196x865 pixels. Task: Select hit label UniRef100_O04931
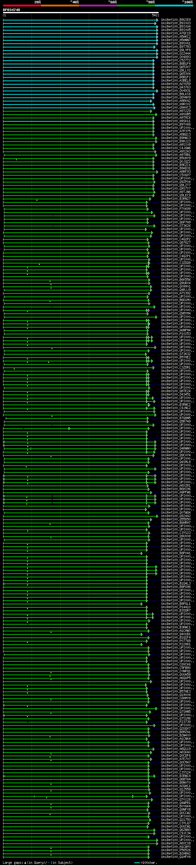176,91
